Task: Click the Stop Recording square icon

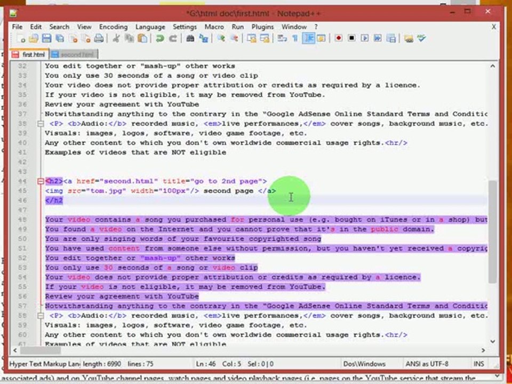Action: (351, 38)
